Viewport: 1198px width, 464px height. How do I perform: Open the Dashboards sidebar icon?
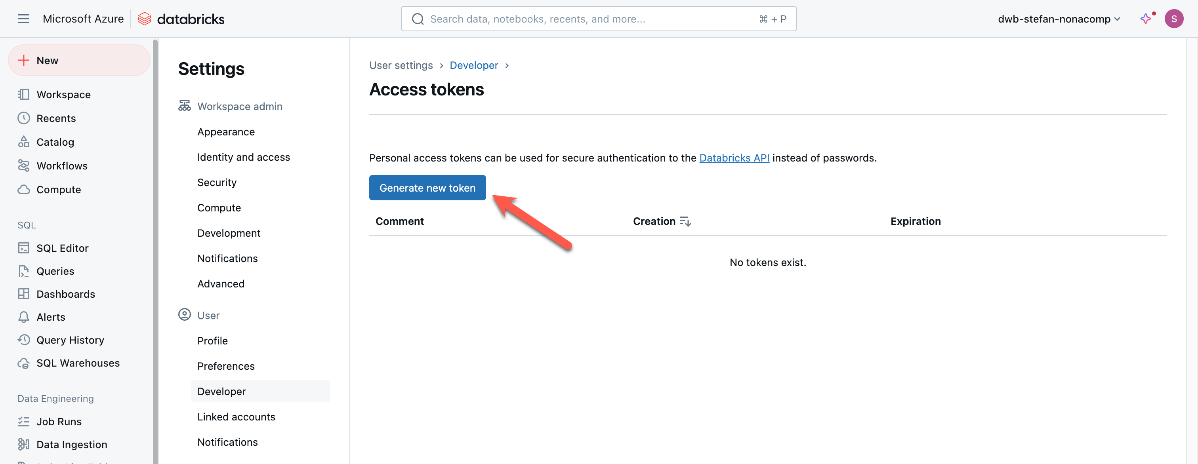pyautogui.click(x=24, y=294)
